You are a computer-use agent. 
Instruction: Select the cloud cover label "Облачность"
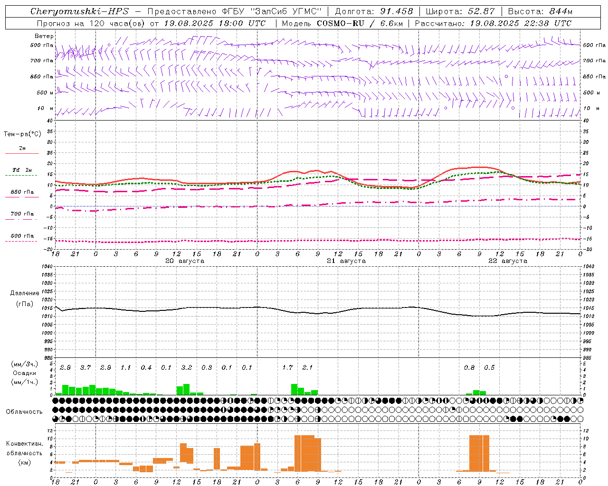tap(24, 412)
